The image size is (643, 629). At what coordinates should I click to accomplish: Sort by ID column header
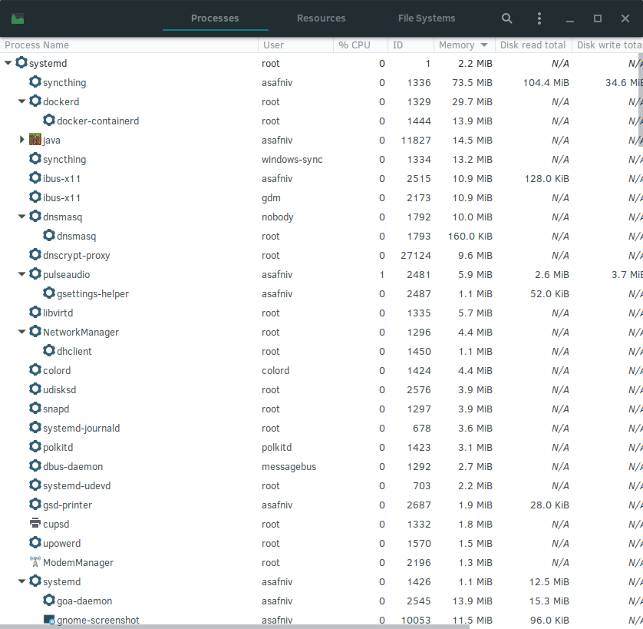[411, 45]
